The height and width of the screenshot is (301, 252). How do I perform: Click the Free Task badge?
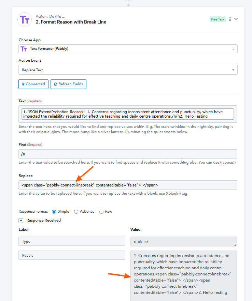tap(218, 19)
